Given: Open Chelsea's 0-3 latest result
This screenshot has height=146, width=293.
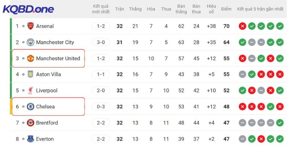Looking at the screenshot, I should point(101,107).
